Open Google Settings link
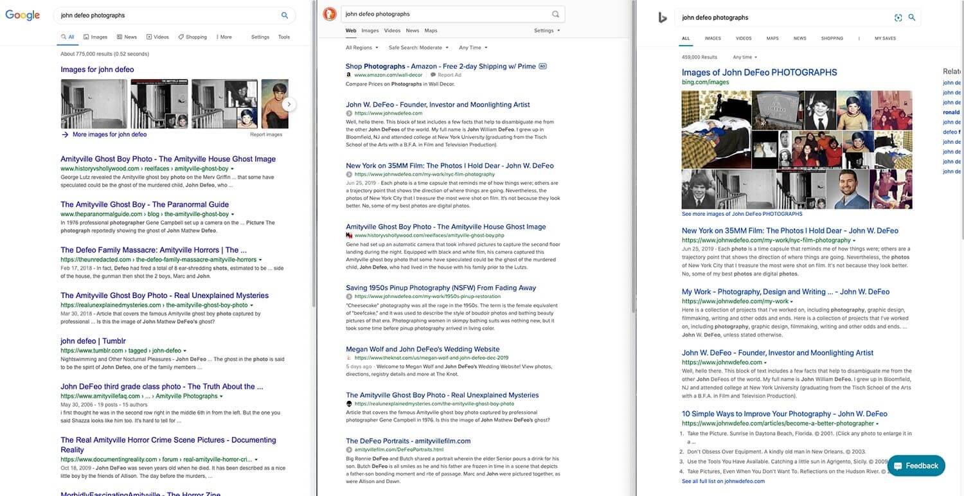Viewport: 964px width, 496px height. (x=260, y=37)
